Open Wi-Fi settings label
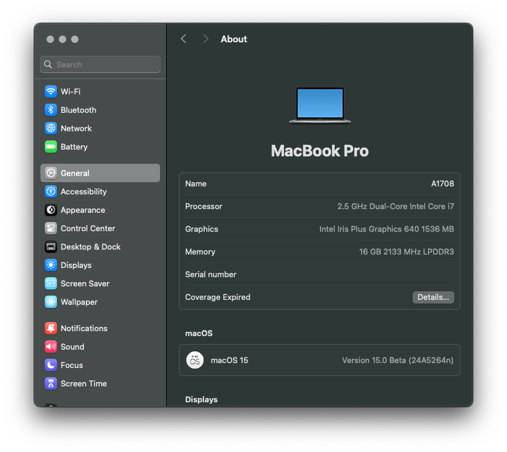 tap(71, 91)
